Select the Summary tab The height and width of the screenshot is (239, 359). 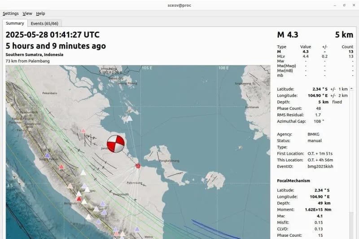15,23
